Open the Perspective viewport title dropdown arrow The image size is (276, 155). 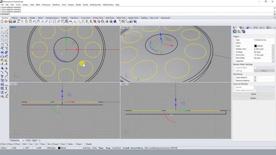[133, 27]
